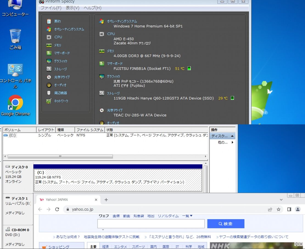Launch Google Chrome from the desktop
The height and width of the screenshot is (249, 305).
point(15,105)
